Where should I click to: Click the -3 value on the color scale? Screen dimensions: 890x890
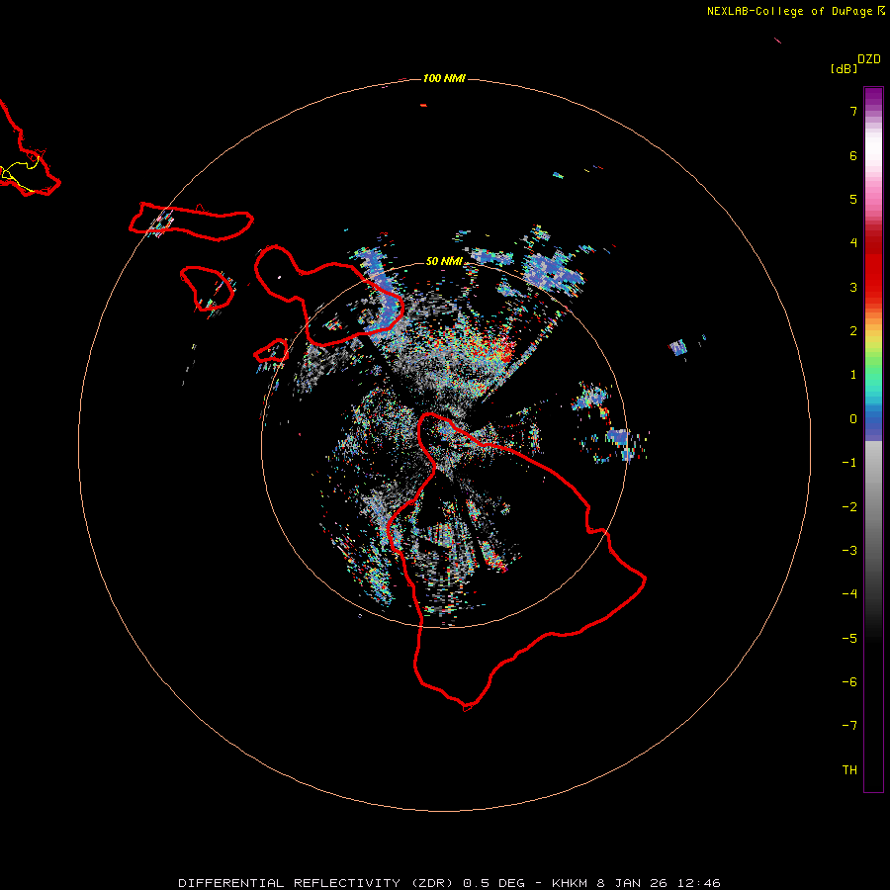(x=849, y=551)
